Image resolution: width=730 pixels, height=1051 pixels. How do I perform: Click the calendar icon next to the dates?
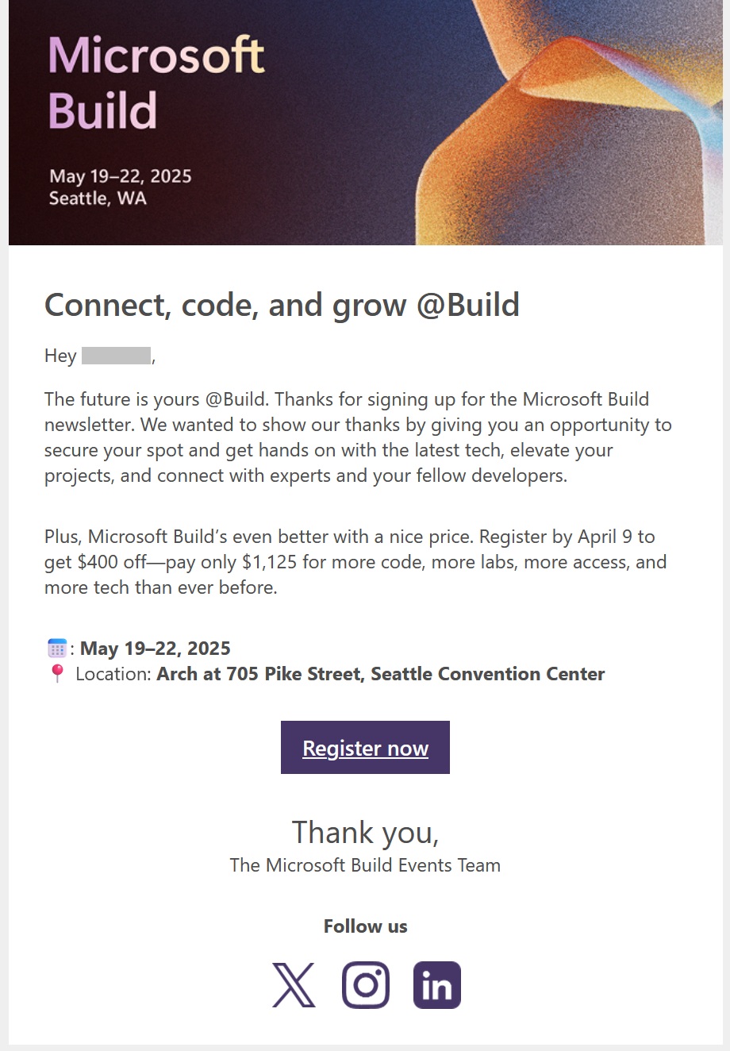(x=56, y=648)
